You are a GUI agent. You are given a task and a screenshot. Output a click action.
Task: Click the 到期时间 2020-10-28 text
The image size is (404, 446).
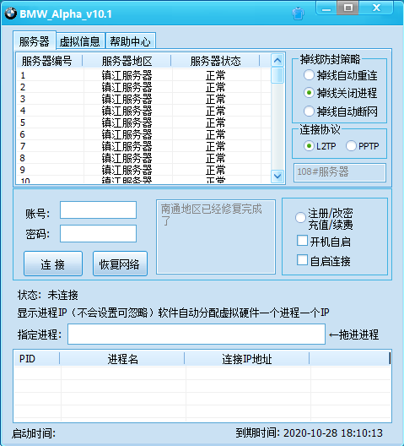pos(309,433)
